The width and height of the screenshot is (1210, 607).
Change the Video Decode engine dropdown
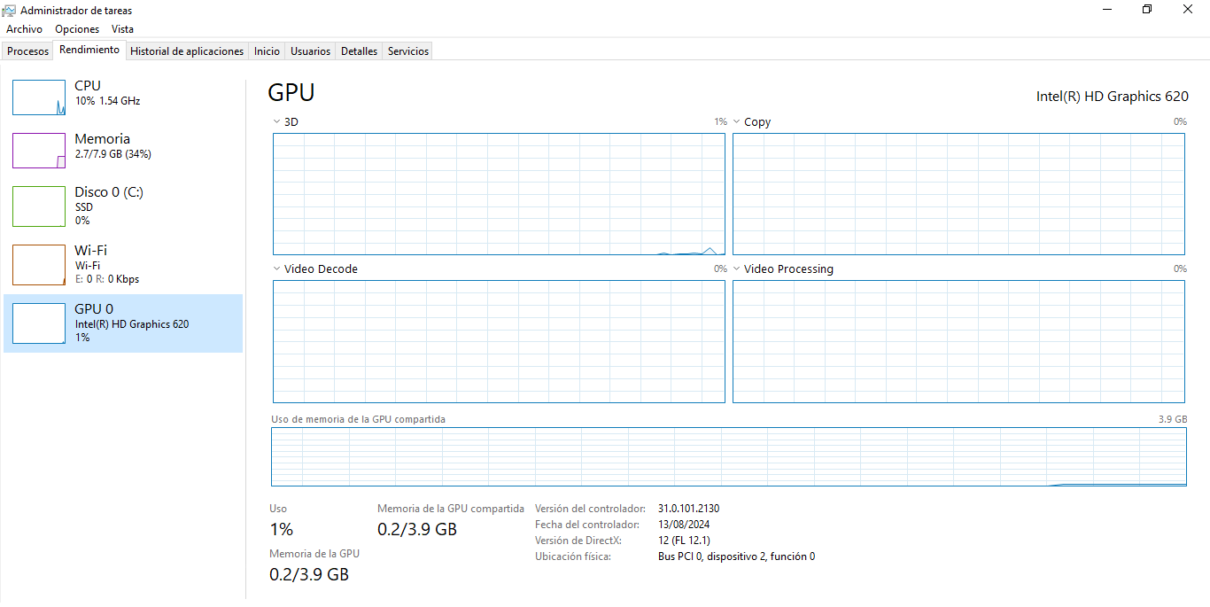275,269
